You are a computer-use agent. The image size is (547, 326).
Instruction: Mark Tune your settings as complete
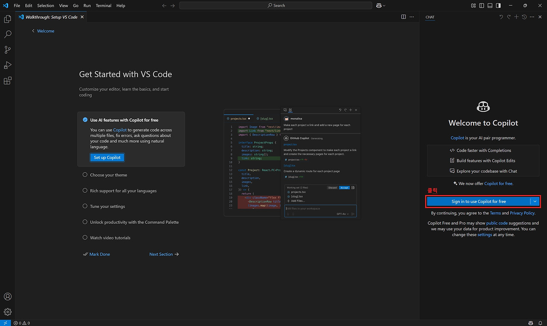click(84, 206)
